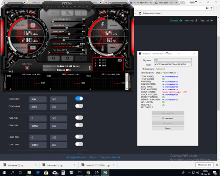
Task: Click Fan max value field 10000
Action: pos(38,126)
